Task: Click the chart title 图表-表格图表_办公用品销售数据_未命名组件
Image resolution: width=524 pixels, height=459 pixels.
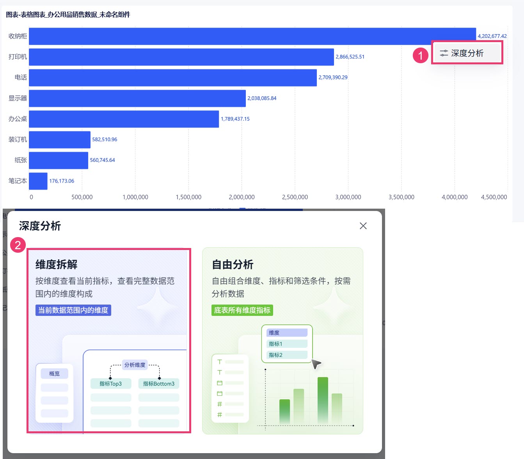Action: 68,15
